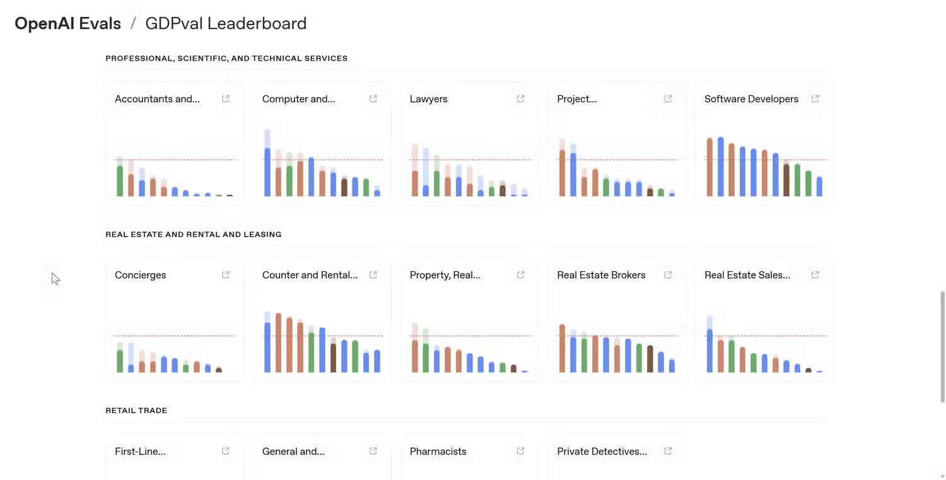The height and width of the screenshot is (480, 946).
Task: Open the external link on the First-Line card
Action: point(225,451)
